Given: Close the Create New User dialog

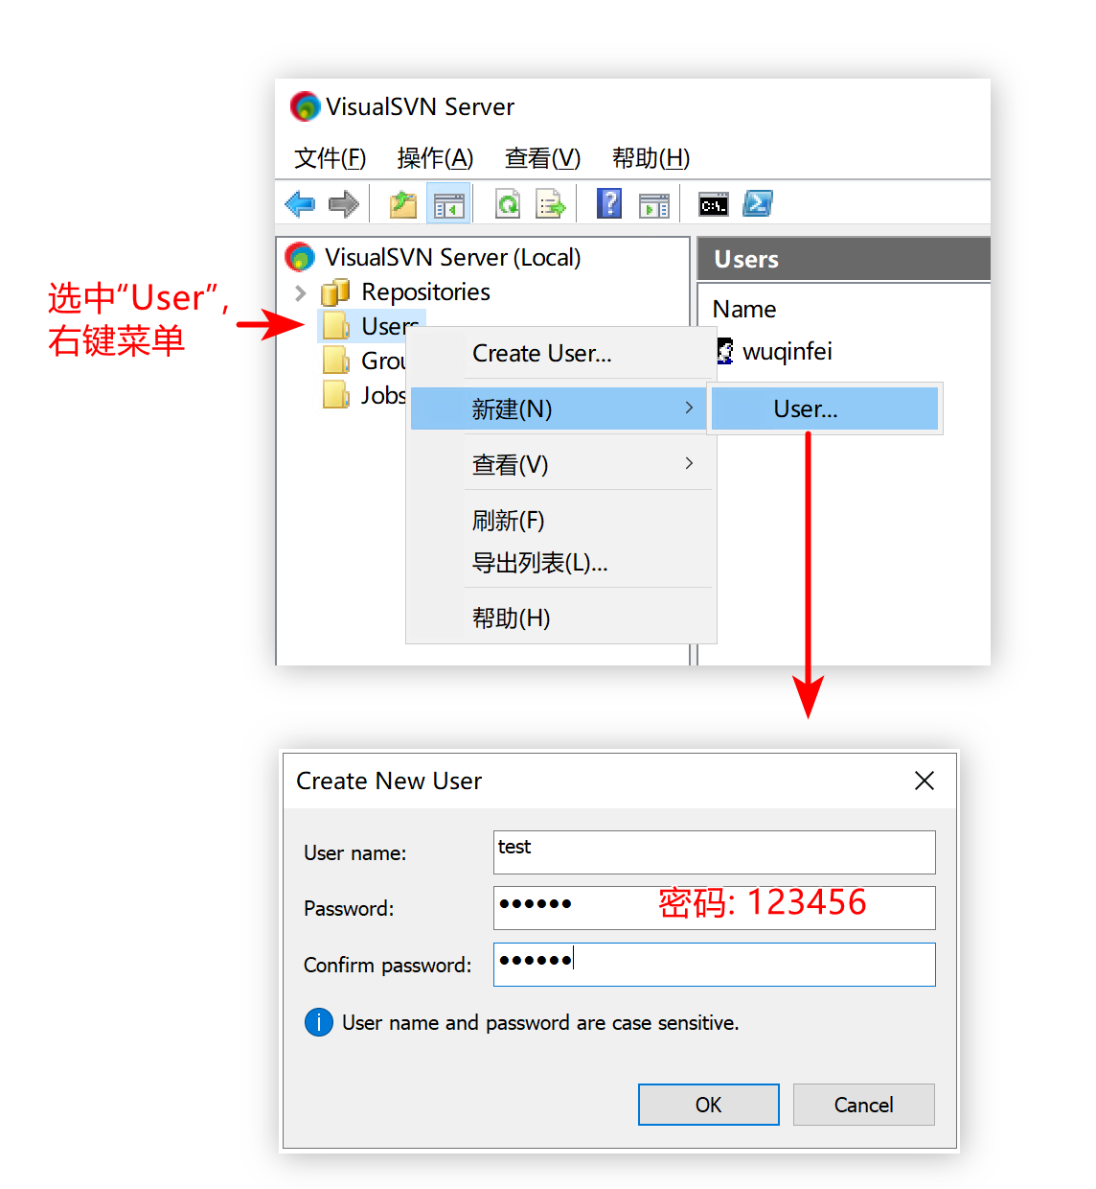Looking at the screenshot, I should [925, 781].
